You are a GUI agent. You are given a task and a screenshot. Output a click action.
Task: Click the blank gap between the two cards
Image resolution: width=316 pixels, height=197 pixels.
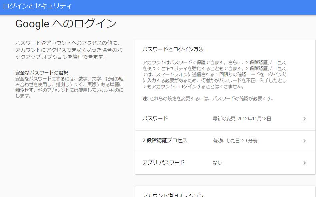pos(225,180)
